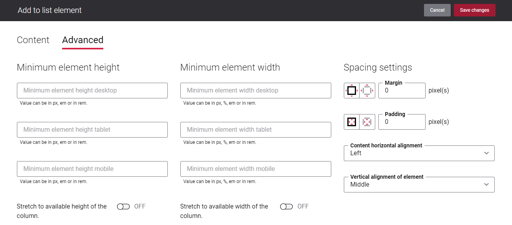Focus the Margin pixel value field
512x225 pixels.
[402, 91]
